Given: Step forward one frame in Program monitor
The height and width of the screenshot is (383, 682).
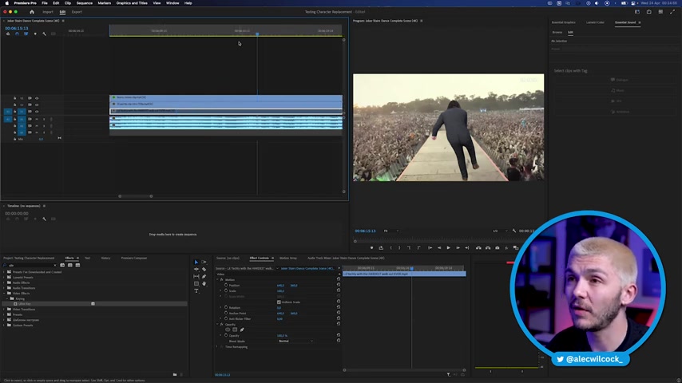Looking at the screenshot, I should (458, 248).
